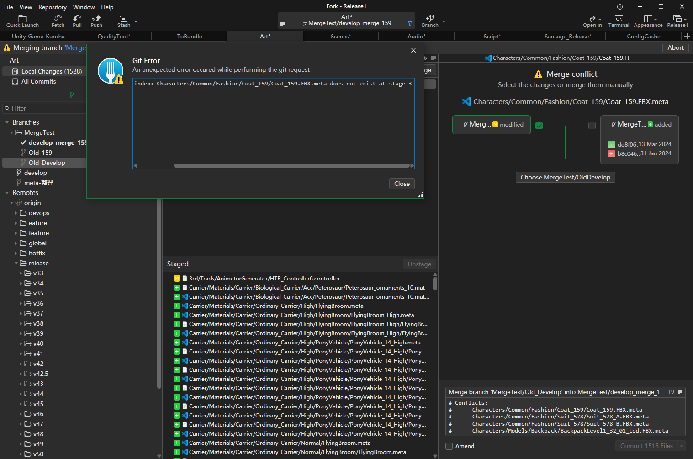Close the Git Error dialog via Close button
Screen dimensions: 693x459
[x=402, y=184]
